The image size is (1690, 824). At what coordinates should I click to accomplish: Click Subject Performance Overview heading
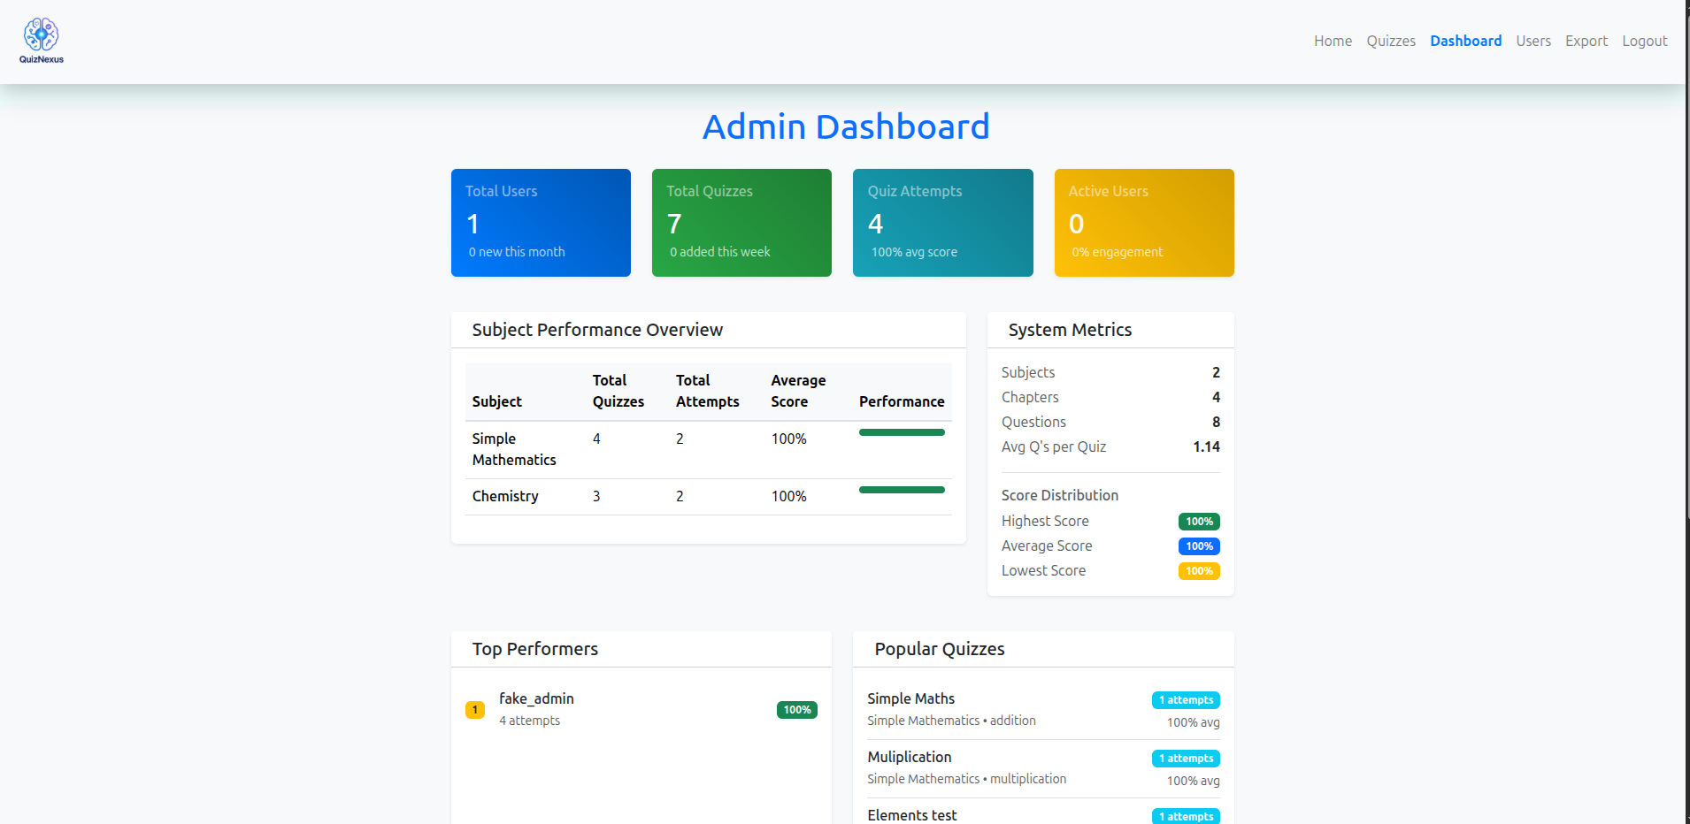pyautogui.click(x=597, y=330)
